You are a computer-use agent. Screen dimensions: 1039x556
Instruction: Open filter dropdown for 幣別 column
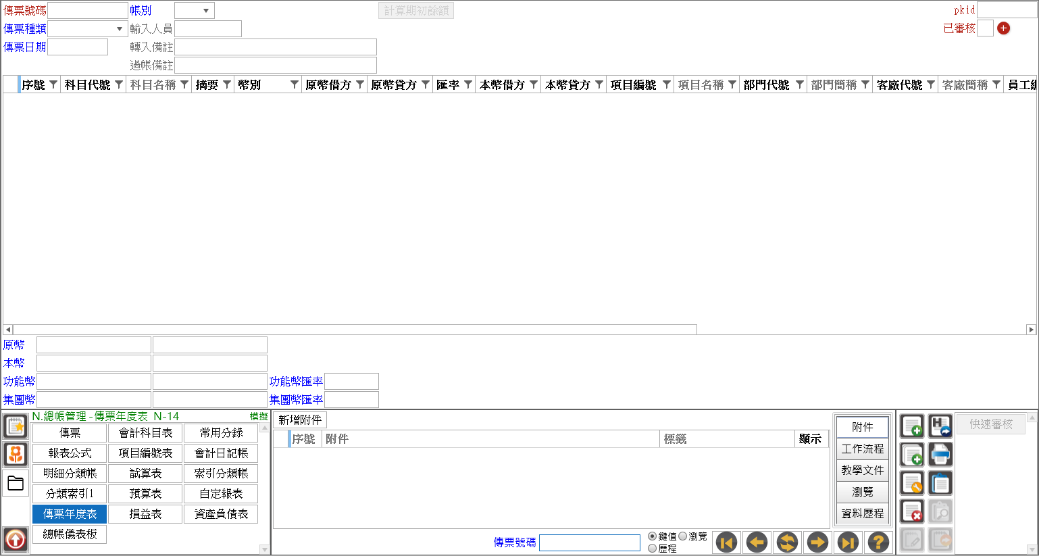tap(295, 84)
